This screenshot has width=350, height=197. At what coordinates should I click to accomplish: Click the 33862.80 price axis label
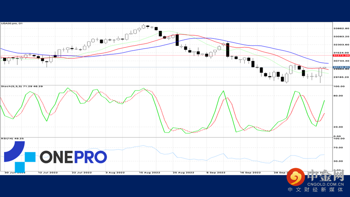coord(341,29)
